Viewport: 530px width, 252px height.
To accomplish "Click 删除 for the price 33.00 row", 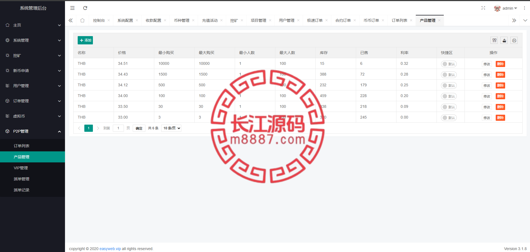I will (500, 118).
